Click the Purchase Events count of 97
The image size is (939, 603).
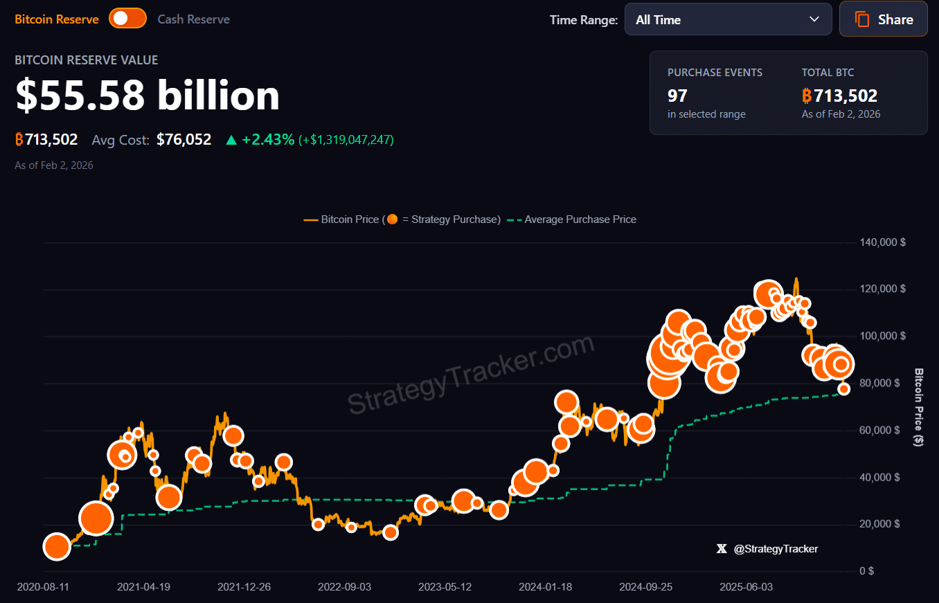click(677, 96)
